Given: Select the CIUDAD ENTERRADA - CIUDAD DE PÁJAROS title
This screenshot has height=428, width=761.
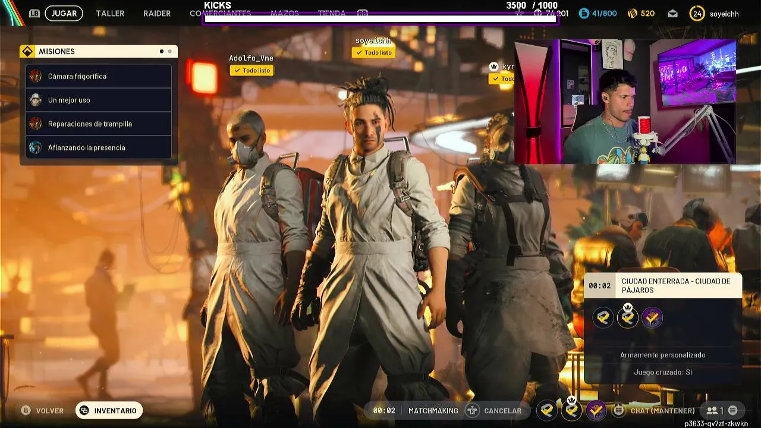Looking at the screenshot, I should click(x=676, y=285).
